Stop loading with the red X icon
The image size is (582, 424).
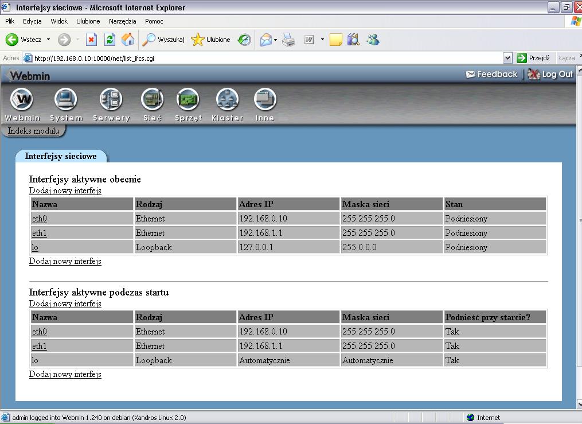91,40
